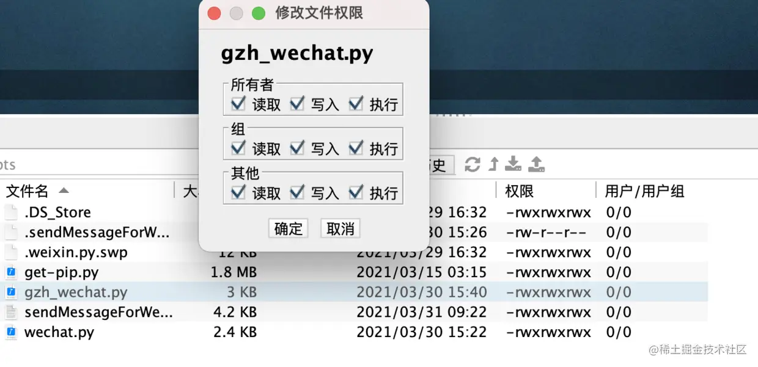Uncheck 读取 under 所有者 permissions
Screen dimensions: 758x367
tap(238, 104)
